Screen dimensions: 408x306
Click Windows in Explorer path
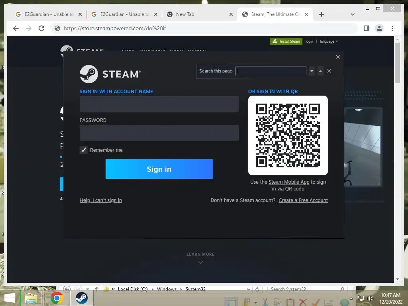tap(167, 289)
